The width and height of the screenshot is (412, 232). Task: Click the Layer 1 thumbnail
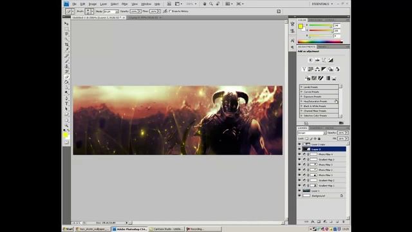[x=306, y=191]
